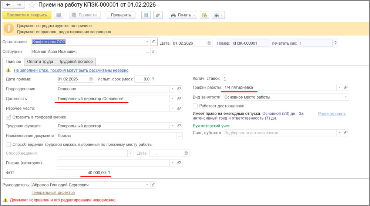Expand the Должность dropdown list

pos(172,99)
